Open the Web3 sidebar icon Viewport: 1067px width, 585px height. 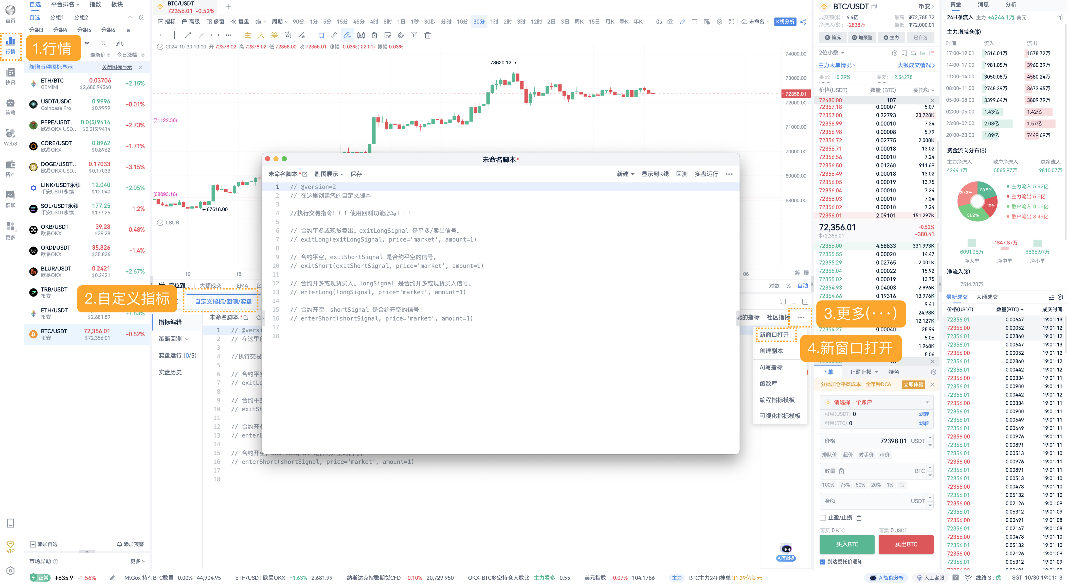click(10, 137)
